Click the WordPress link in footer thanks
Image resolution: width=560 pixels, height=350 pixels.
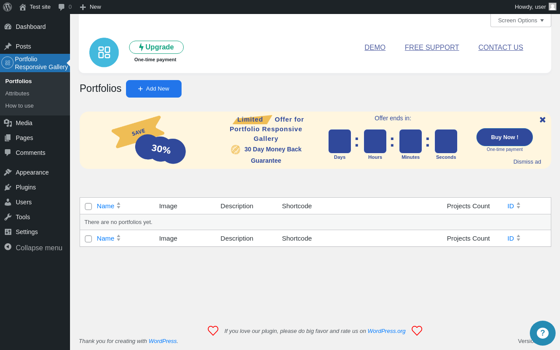coord(162,341)
